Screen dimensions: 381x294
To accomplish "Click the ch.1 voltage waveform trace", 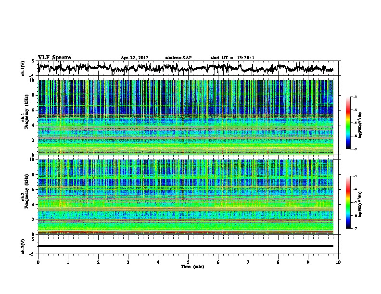I will pos(185,68).
